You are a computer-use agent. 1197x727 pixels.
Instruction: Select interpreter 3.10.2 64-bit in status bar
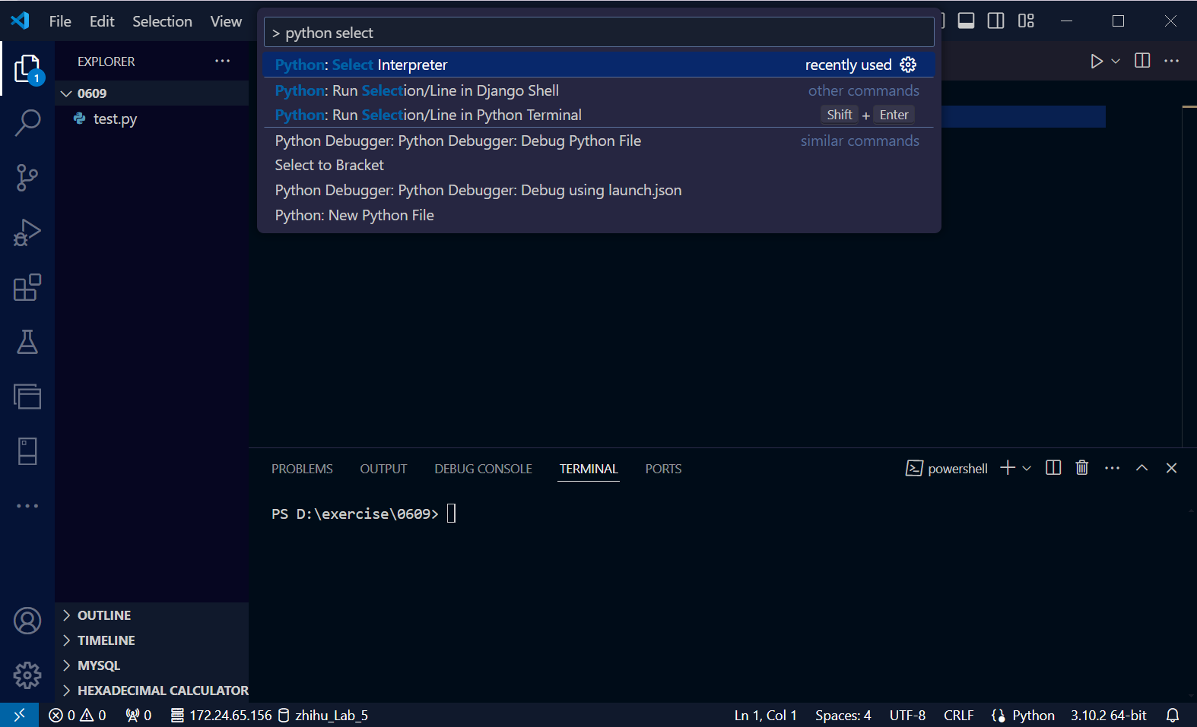[x=1108, y=715]
